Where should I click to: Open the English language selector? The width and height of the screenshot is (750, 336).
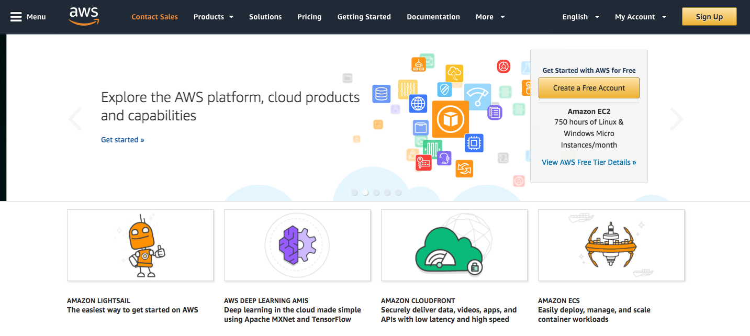pos(581,17)
